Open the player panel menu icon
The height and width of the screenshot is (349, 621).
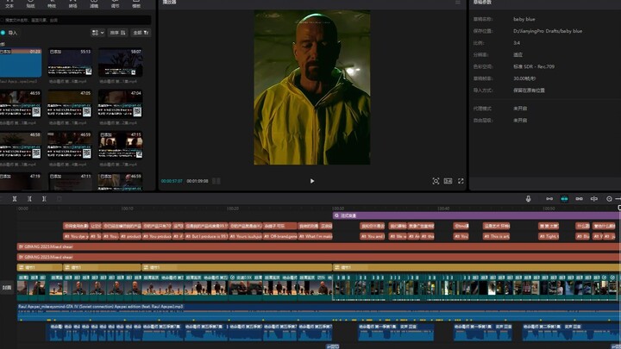458,3
